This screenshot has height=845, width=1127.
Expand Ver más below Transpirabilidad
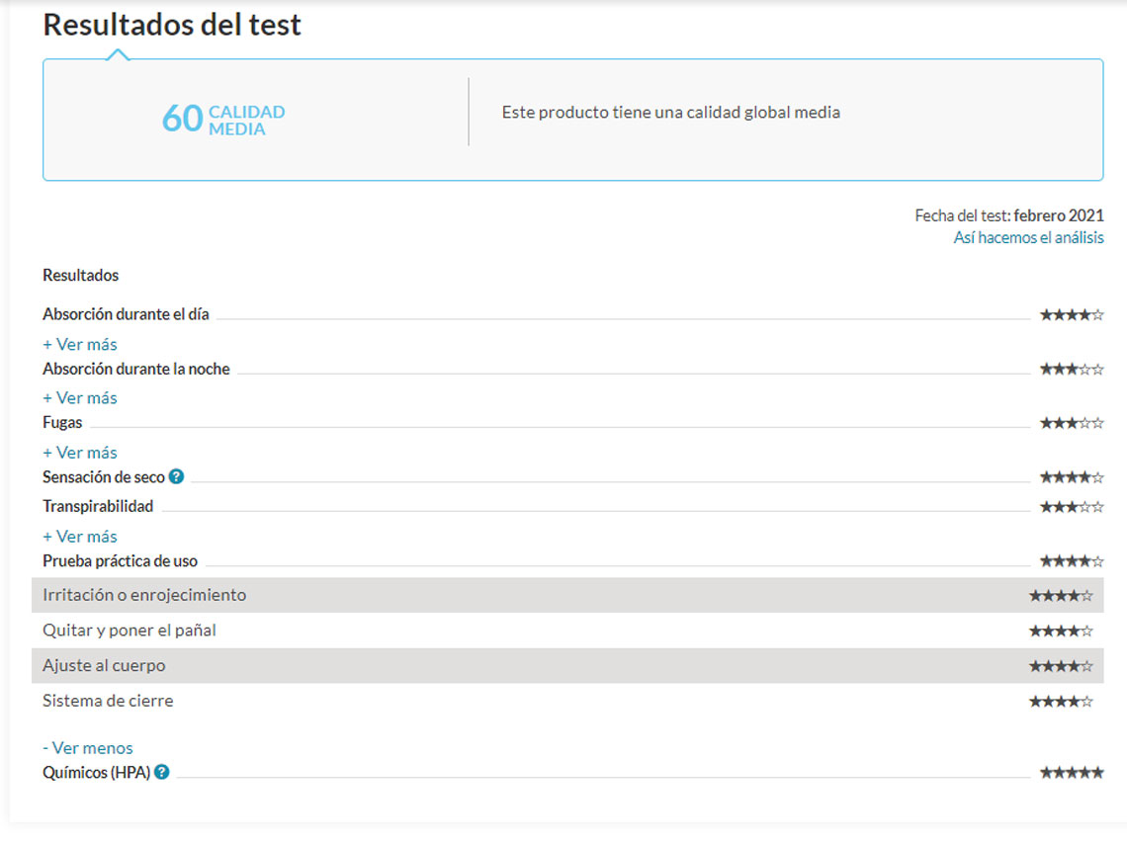80,536
